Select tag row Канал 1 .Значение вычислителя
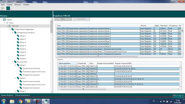This screenshot has width=185, height=104. pos(119,49)
